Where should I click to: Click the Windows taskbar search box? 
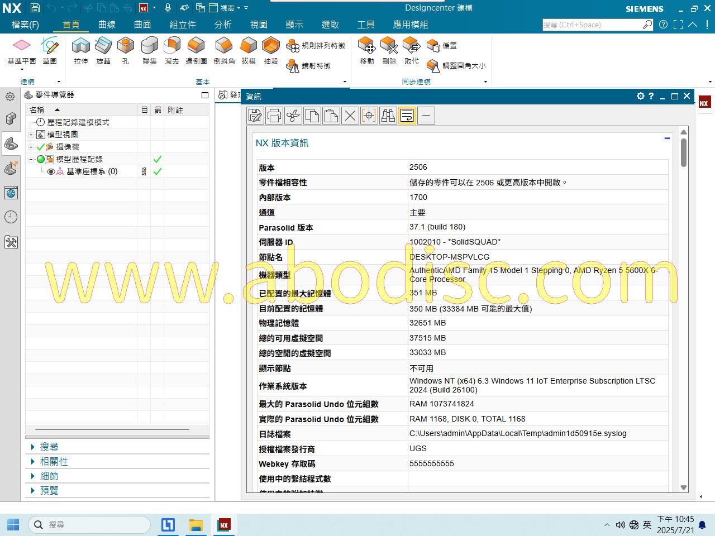click(89, 525)
